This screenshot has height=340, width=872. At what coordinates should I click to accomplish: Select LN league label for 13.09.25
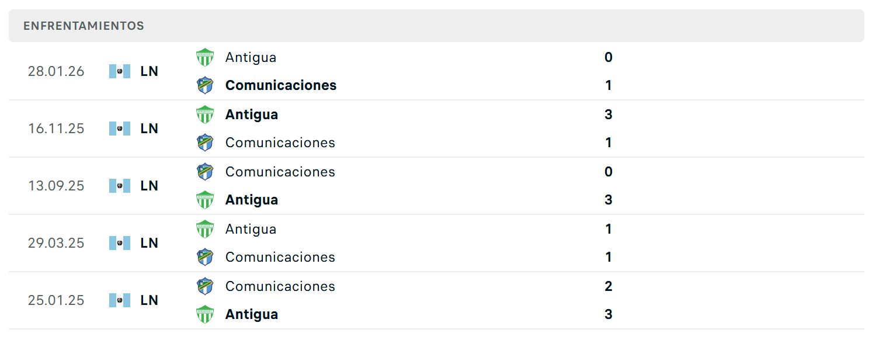(x=150, y=186)
